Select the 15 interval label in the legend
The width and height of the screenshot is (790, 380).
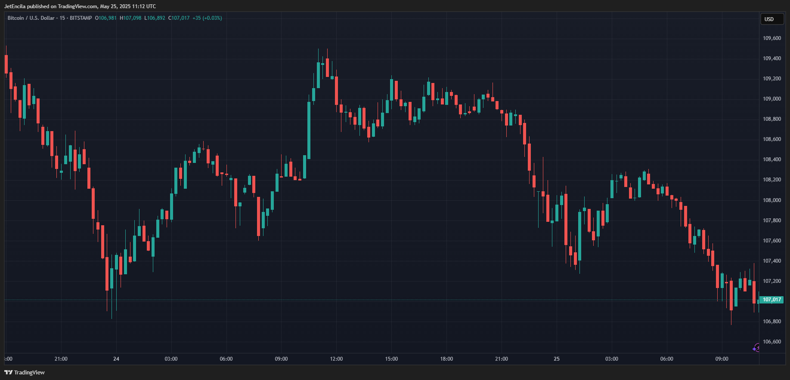point(62,18)
